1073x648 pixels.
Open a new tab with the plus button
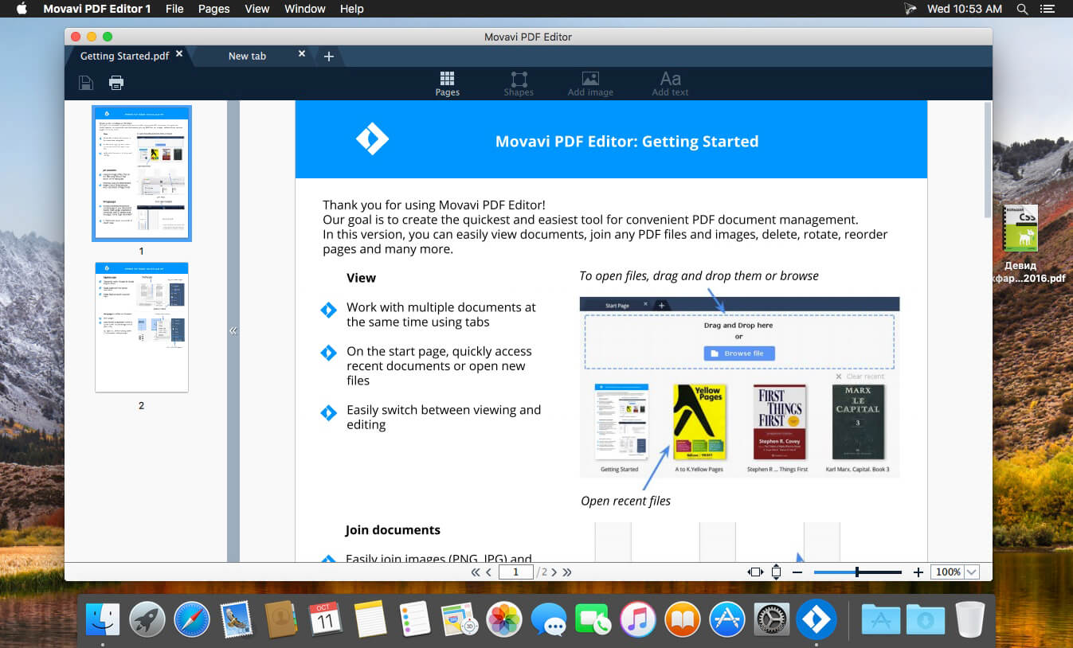pos(329,56)
